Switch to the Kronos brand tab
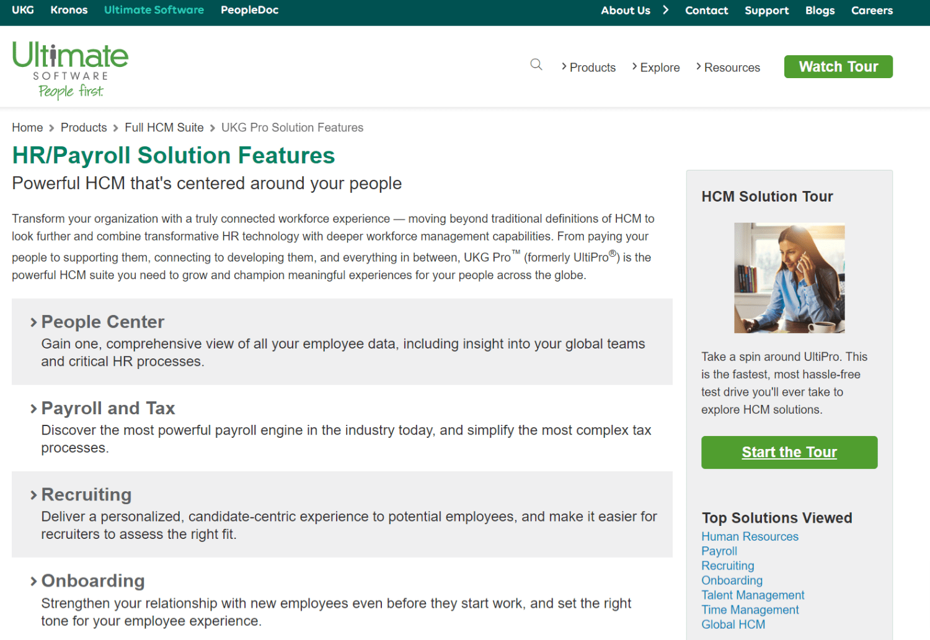 [x=69, y=10]
